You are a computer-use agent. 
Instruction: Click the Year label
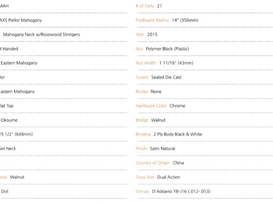pyautogui.click(x=140, y=35)
